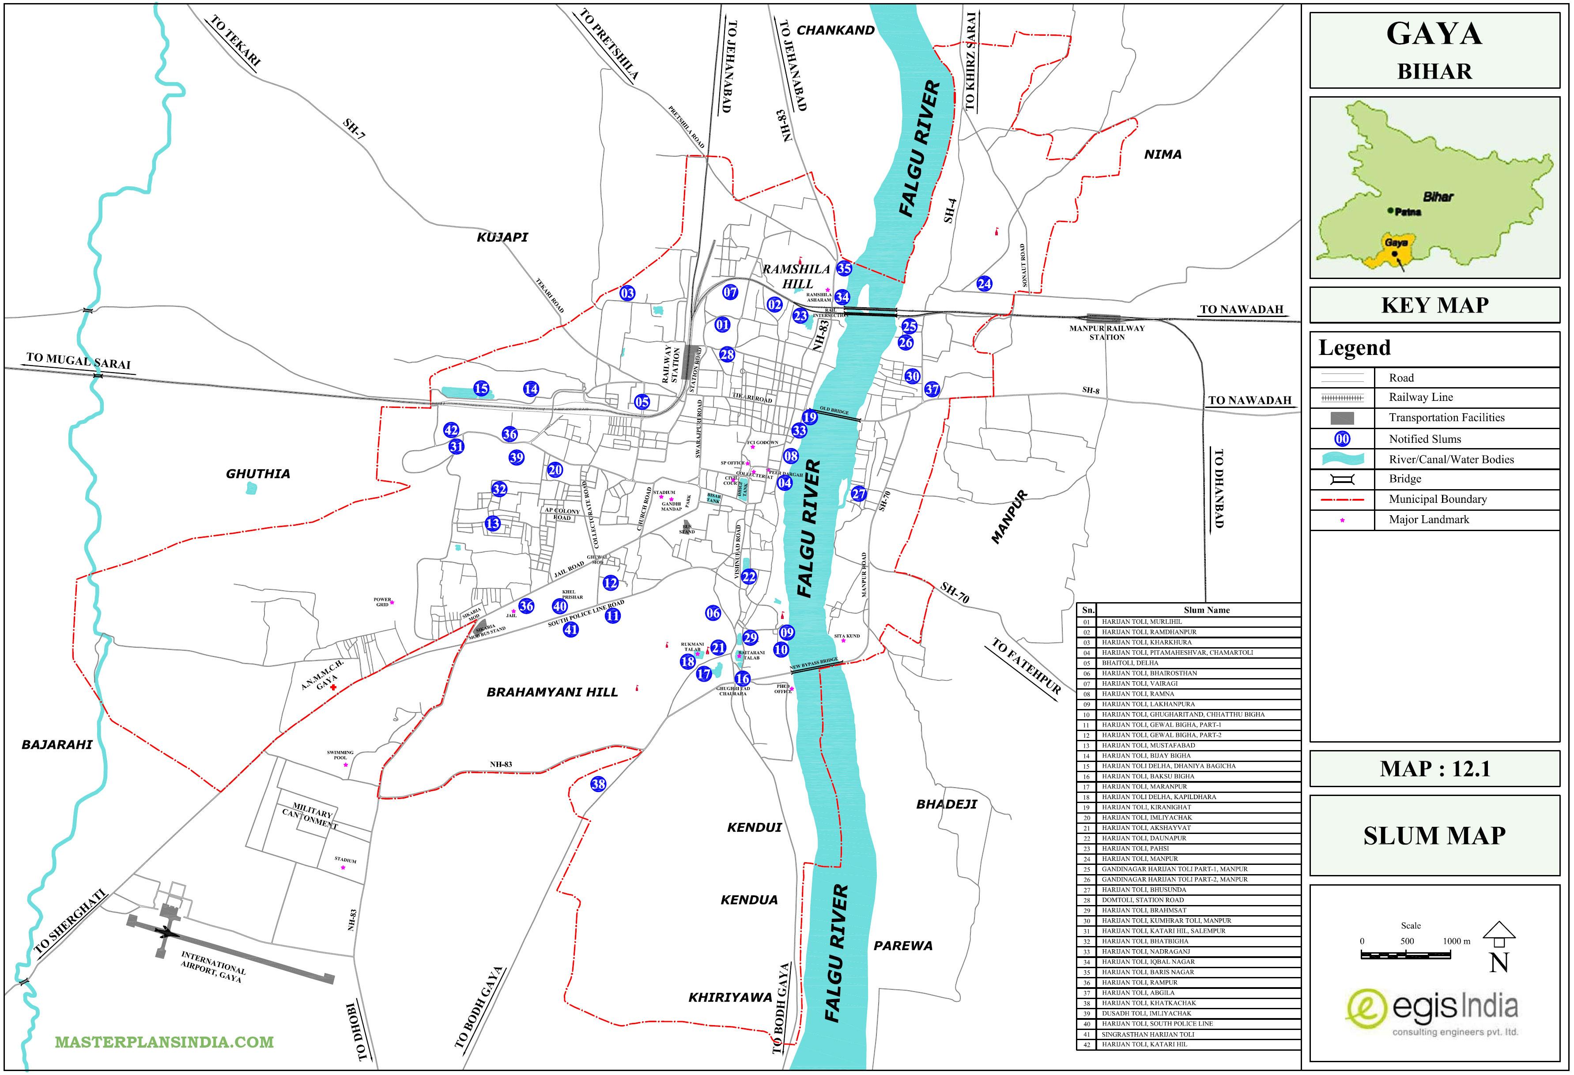Click the BAJARAHI area label
The image size is (1574, 1075).
(x=57, y=745)
